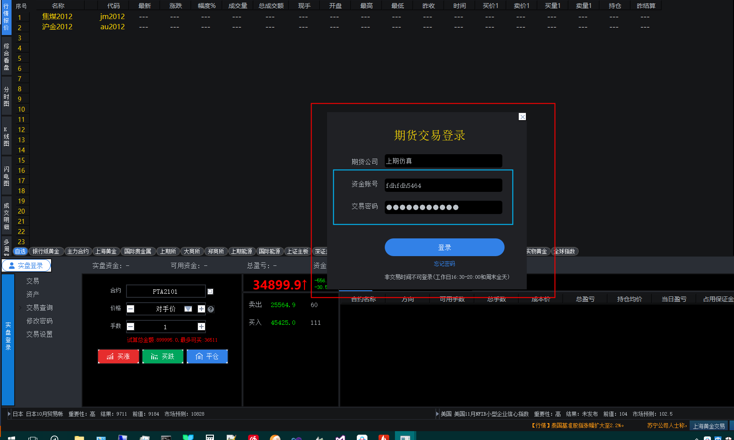The image size is (734, 440).
Task: Open 交易设置 from the sidebar menu
Action: (39, 334)
